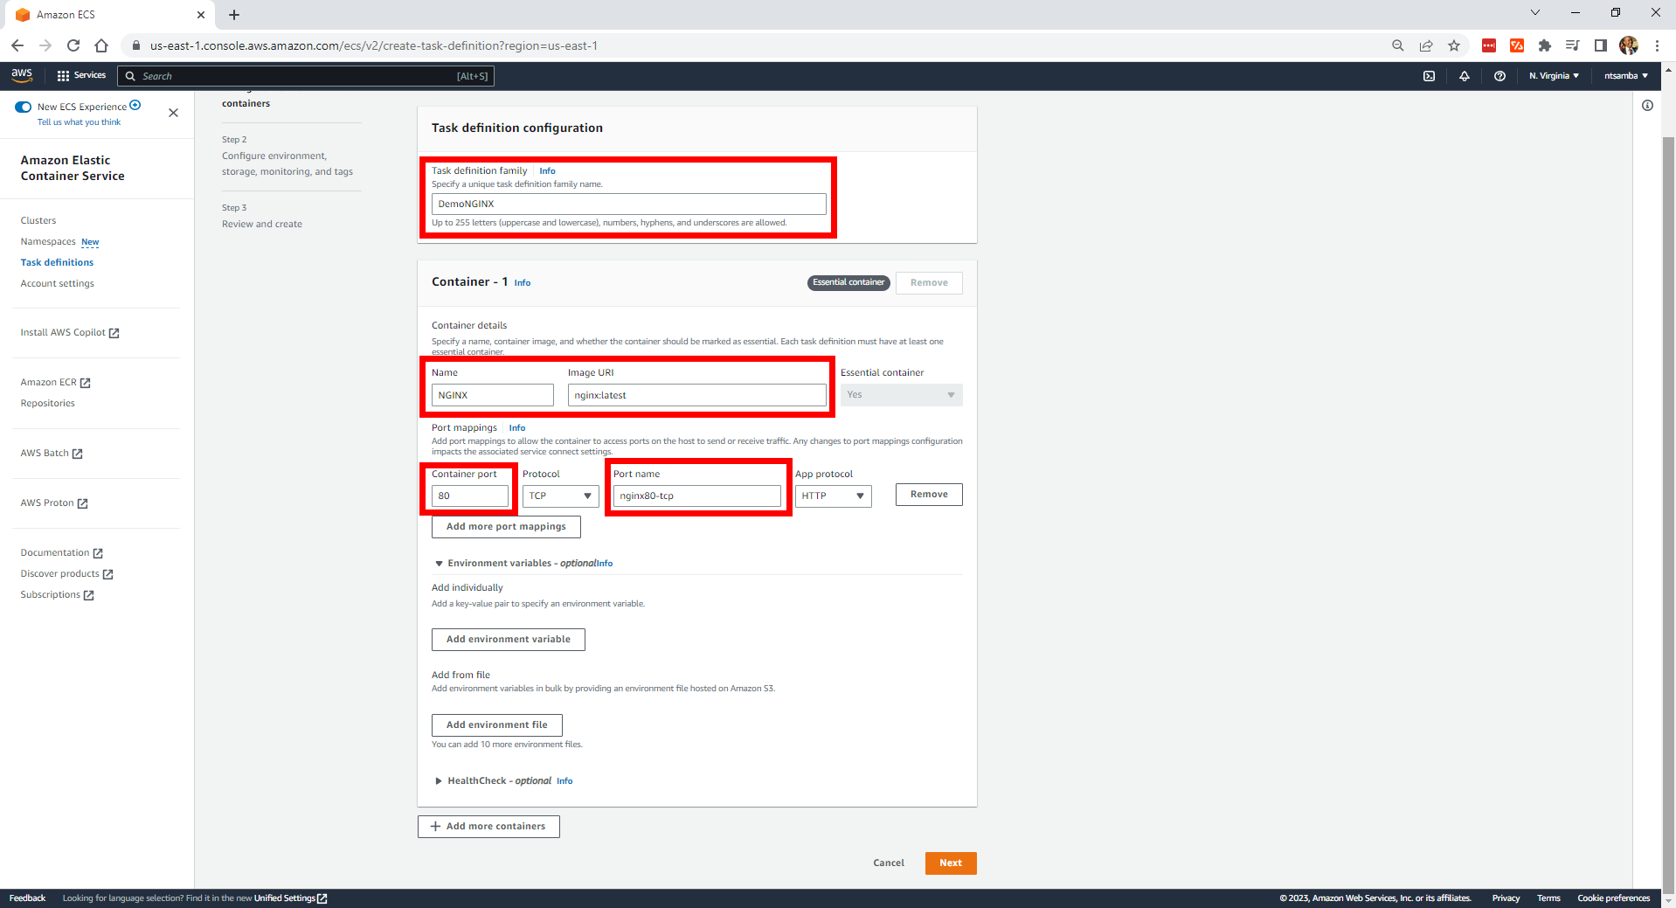Toggle the New ECS Experience switch

click(x=24, y=107)
